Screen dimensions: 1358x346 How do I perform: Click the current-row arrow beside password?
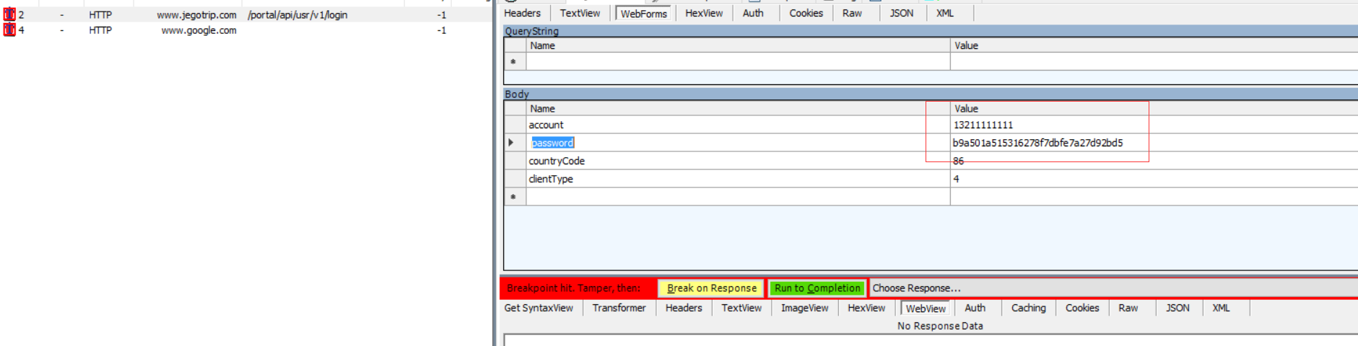click(x=511, y=143)
